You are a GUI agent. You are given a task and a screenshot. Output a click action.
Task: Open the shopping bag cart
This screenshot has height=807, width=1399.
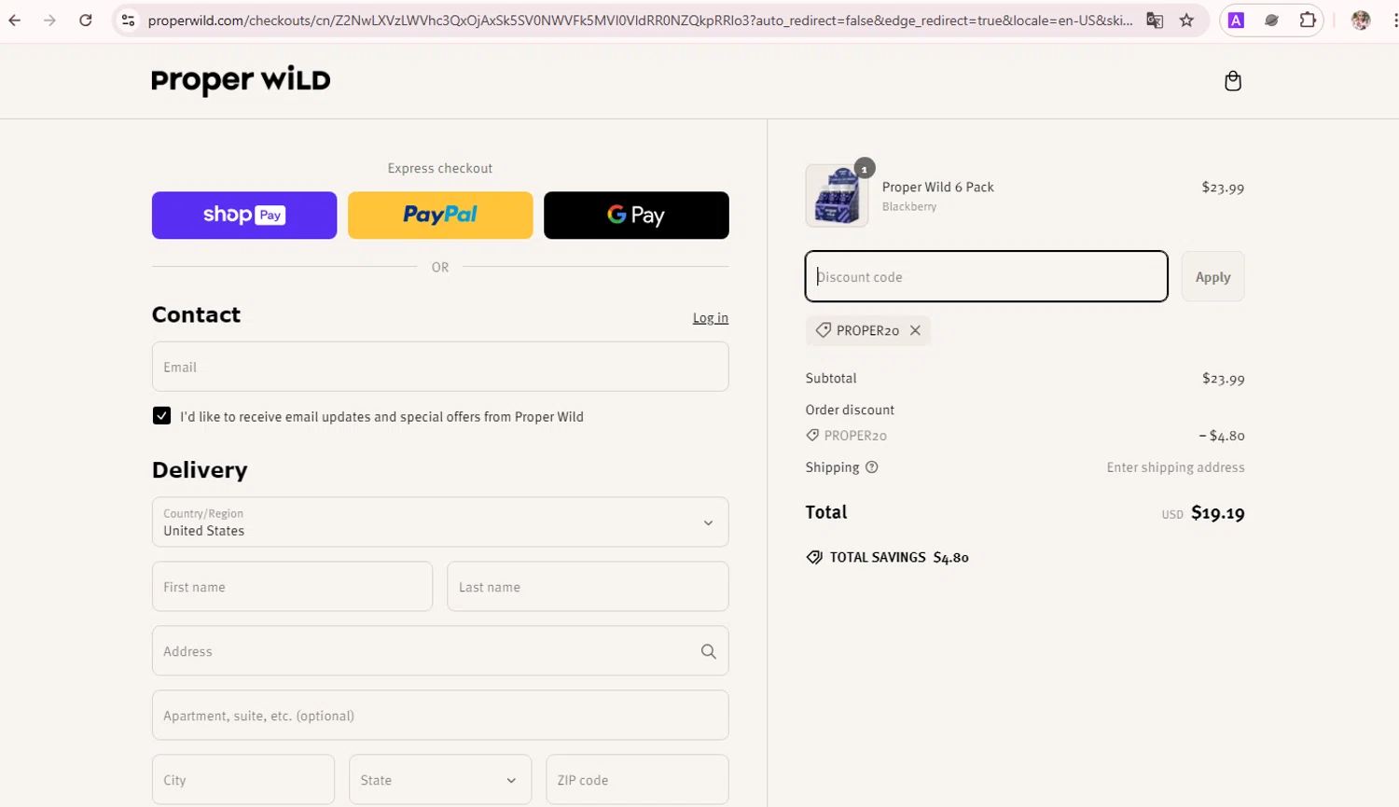point(1232,81)
